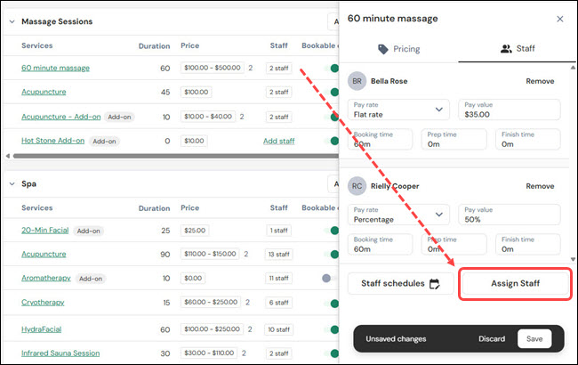
Task: Toggle bookable switch for HydraFacial
Action: tap(332, 329)
